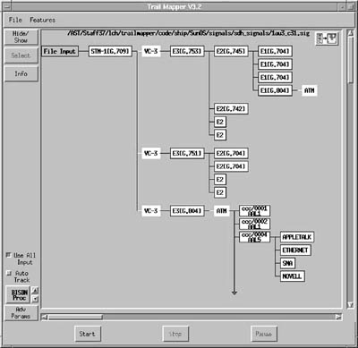Open window menu button in title bar
358x348 pixels.
click(x=7, y=6)
